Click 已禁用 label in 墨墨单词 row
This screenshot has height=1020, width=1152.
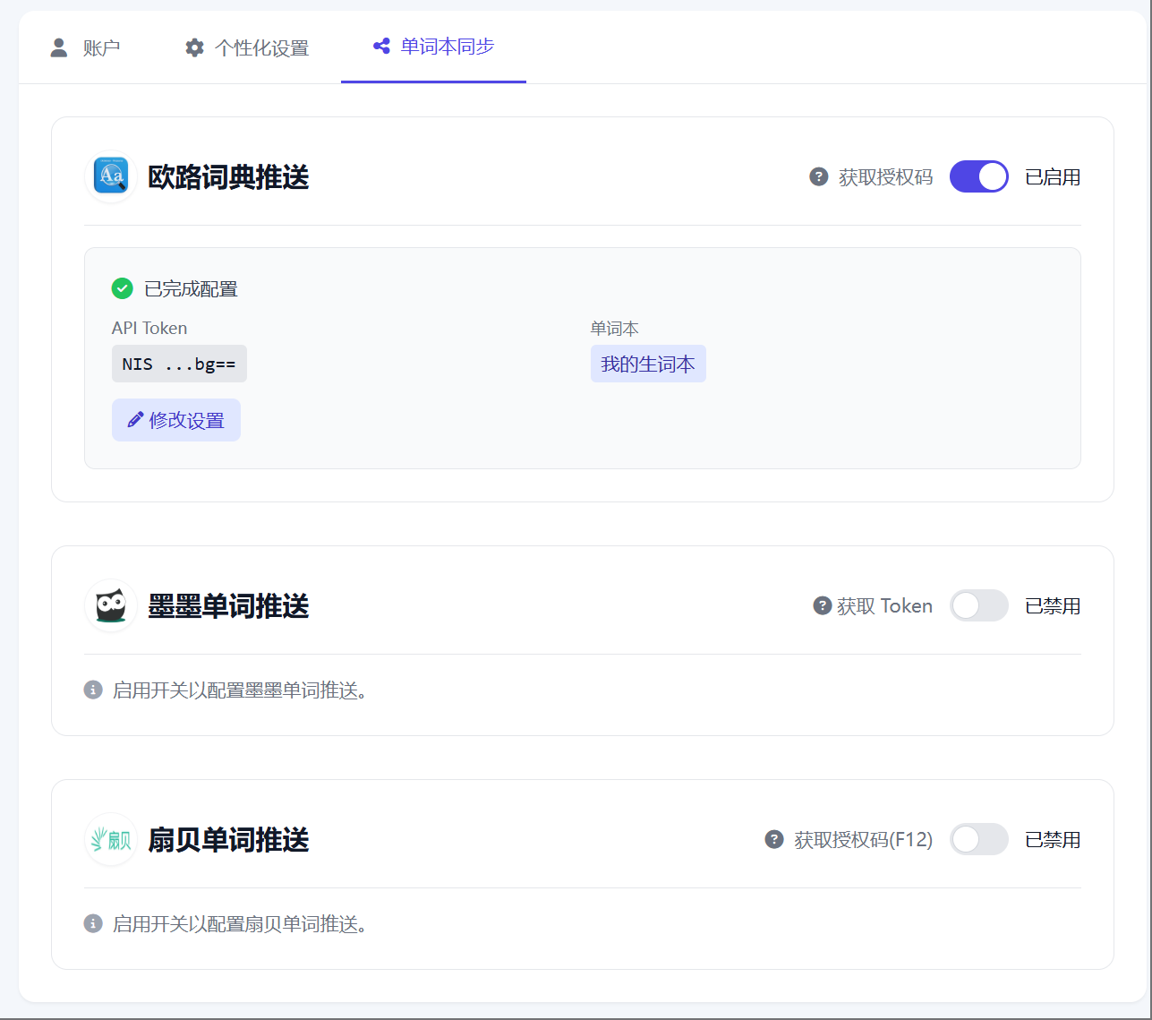pos(1053,606)
